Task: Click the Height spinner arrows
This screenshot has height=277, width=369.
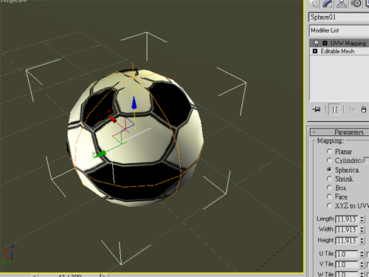Action: pos(362,240)
